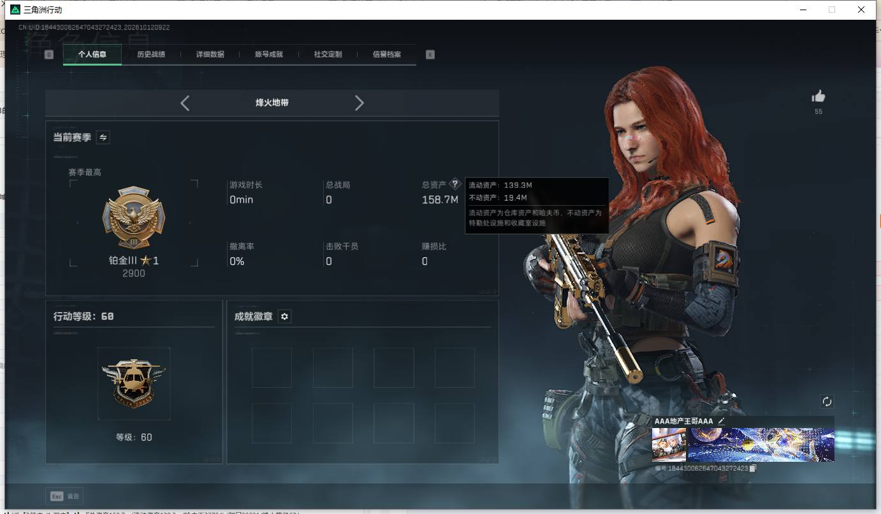Click the Q key icon left of tabs
The image size is (881, 514).
click(x=49, y=55)
